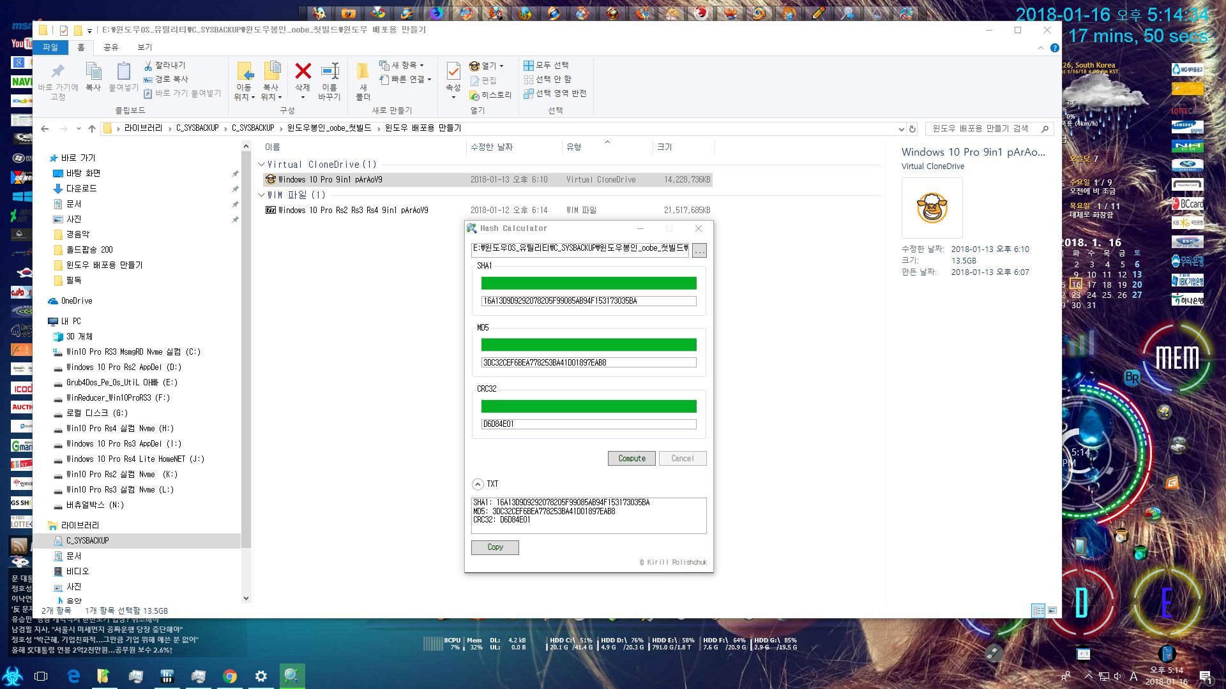The image size is (1226, 689).
Task: Click the SHA1 hash output field
Action: (588, 301)
